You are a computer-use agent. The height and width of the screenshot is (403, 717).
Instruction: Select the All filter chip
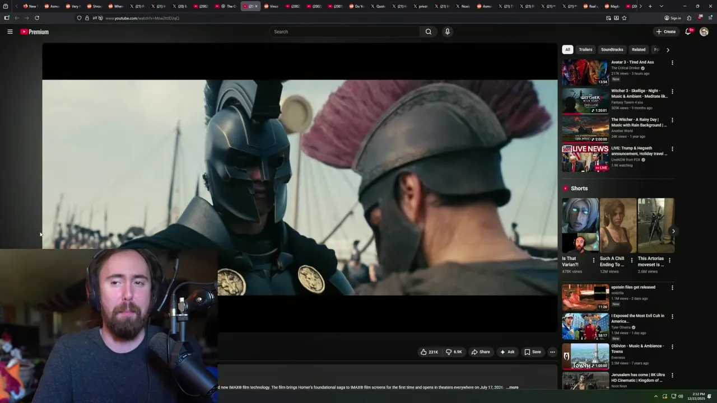(567, 49)
